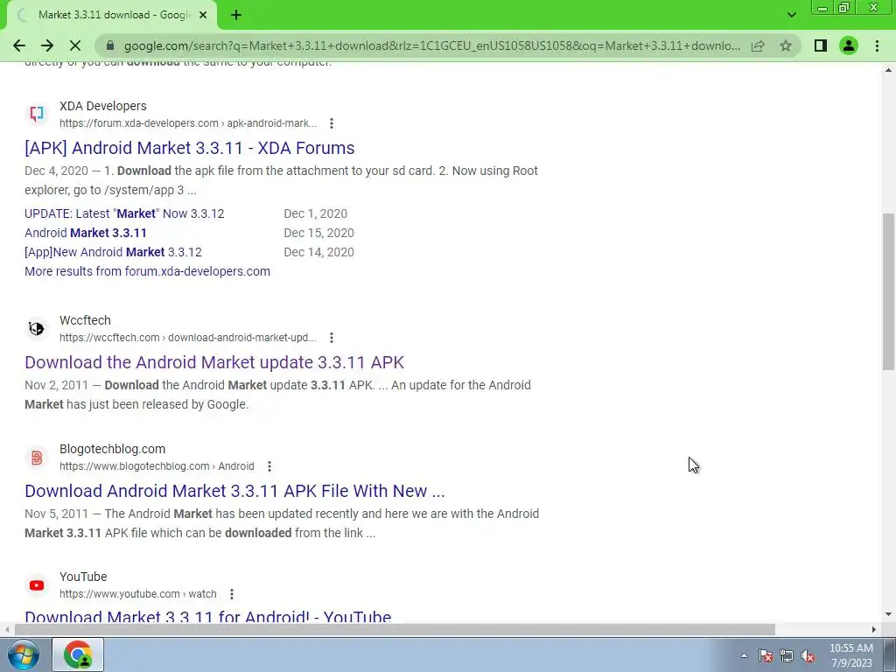The height and width of the screenshot is (672, 896).
Task: Open a new tab
Action: pos(236,15)
